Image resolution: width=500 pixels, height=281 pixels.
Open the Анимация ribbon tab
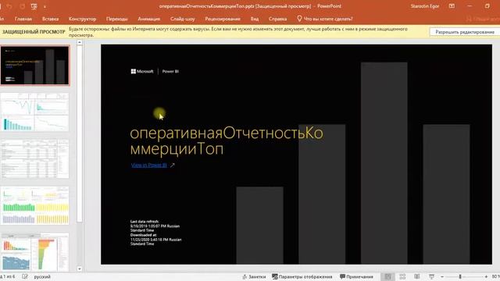click(x=149, y=19)
